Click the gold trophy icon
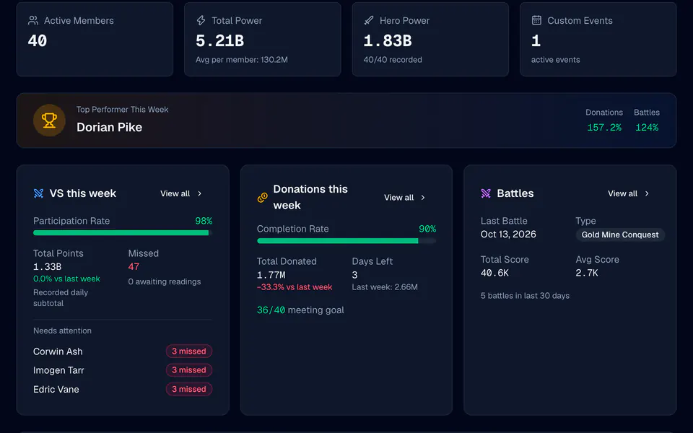Image resolution: width=693 pixels, height=433 pixels. point(49,121)
